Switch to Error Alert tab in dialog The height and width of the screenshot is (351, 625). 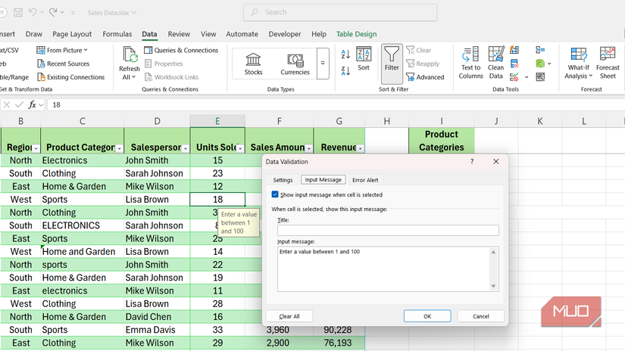point(365,180)
